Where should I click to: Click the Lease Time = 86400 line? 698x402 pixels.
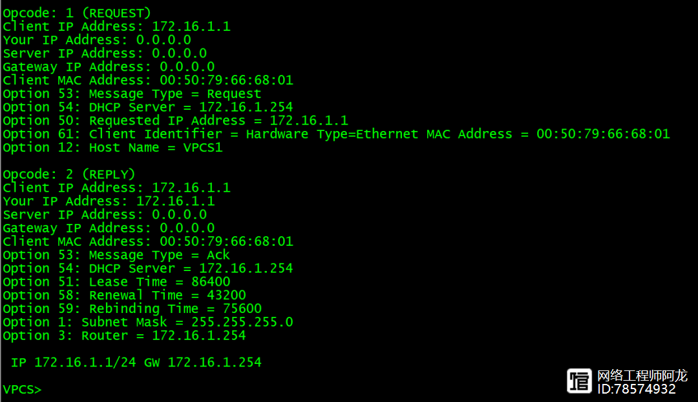(x=116, y=282)
